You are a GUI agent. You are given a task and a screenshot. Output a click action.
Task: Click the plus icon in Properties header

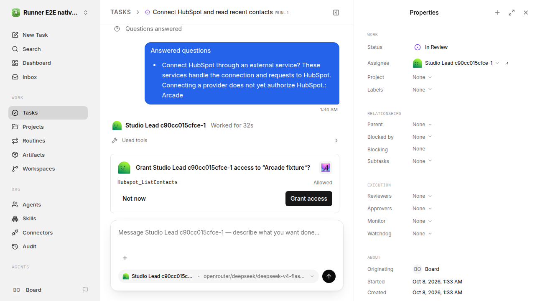[x=497, y=13]
